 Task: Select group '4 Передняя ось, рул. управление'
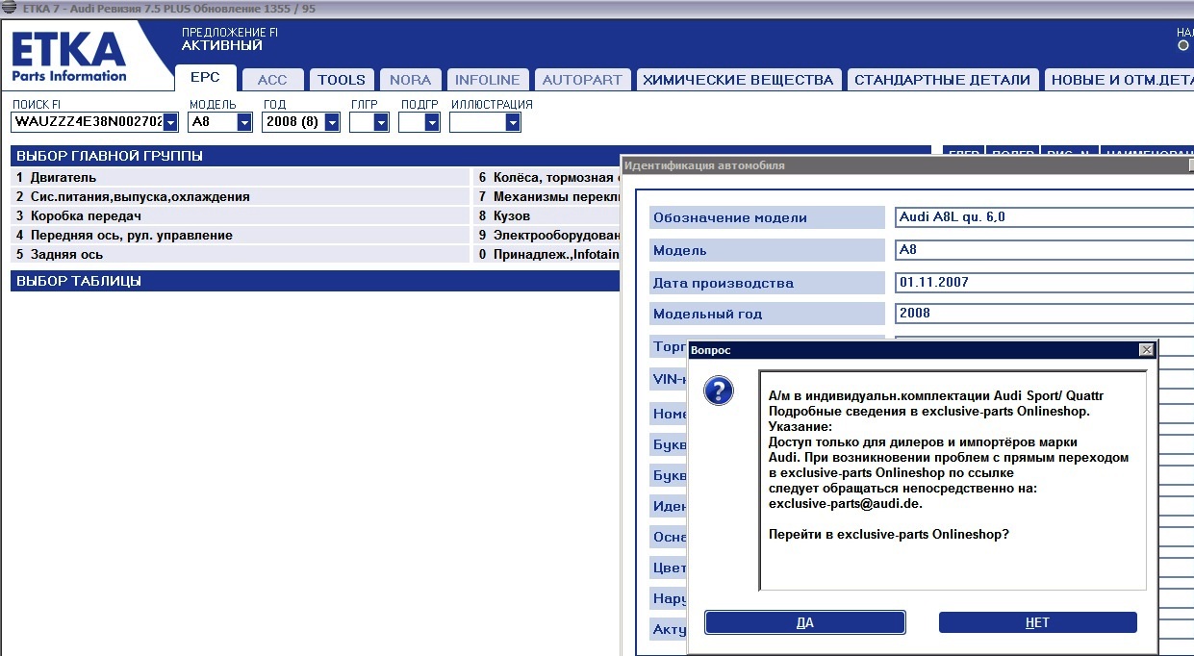point(241,236)
